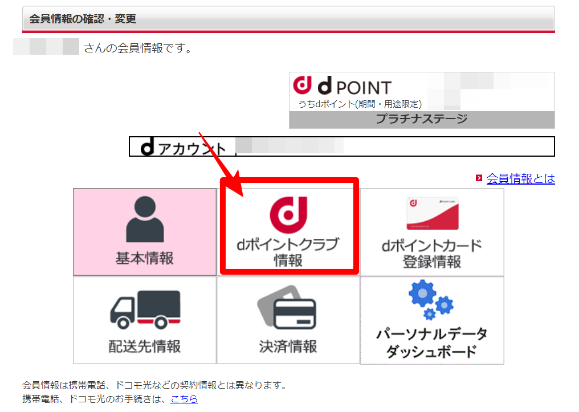Click the 会員情報の確認・変更 heading
The height and width of the screenshot is (412, 579).
[83, 19]
